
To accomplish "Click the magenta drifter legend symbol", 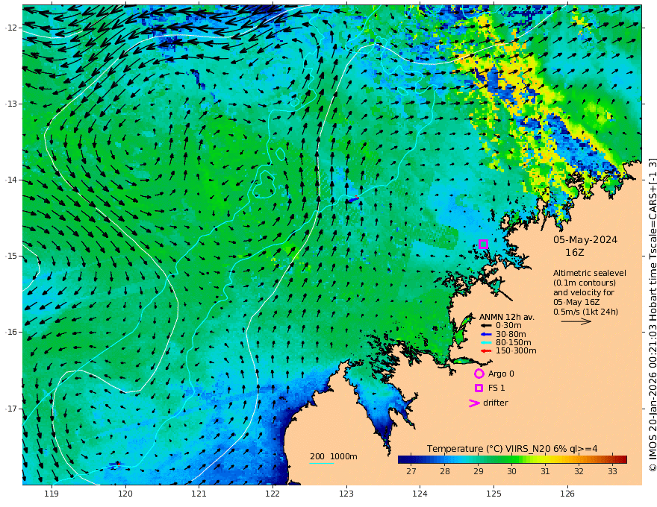I will pos(474,403).
